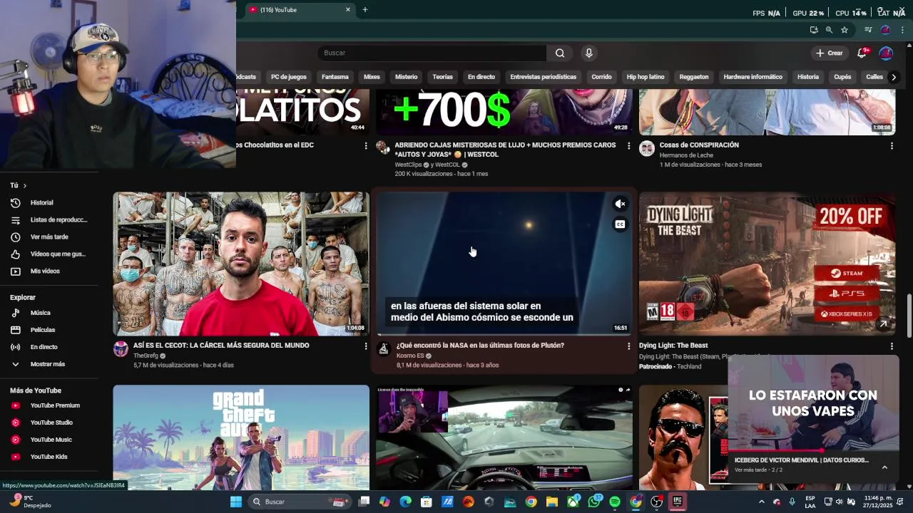Click the page vertical scrollbar
The width and height of the screenshot is (913, 513).
click(909, 316)
